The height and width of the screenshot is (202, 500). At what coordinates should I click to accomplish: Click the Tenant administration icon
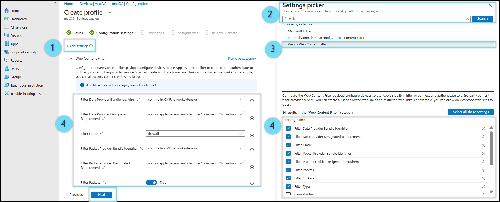pyautogui.click(x=7, y=85)
